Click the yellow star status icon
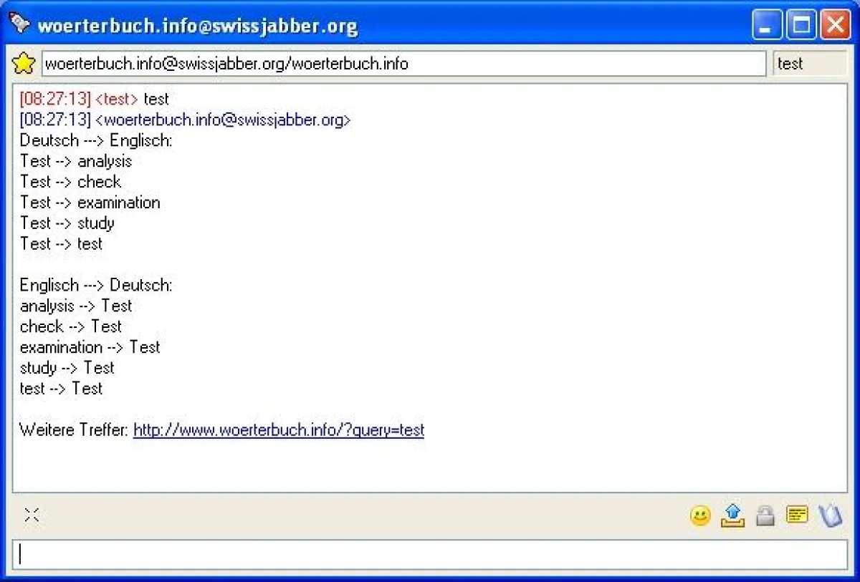This screenshot has width=860, height=582. pos(24,64)
